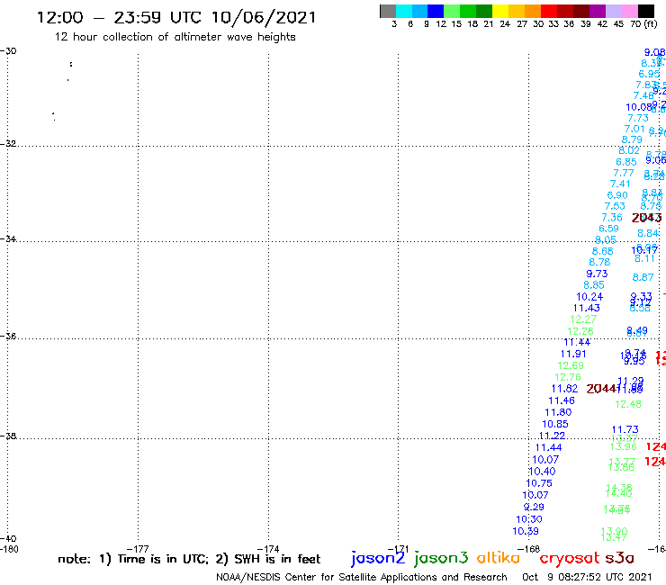This screenshot has width=666, height=585.
Task: Click the yellow legend color swatch
Action: (500, 11)
